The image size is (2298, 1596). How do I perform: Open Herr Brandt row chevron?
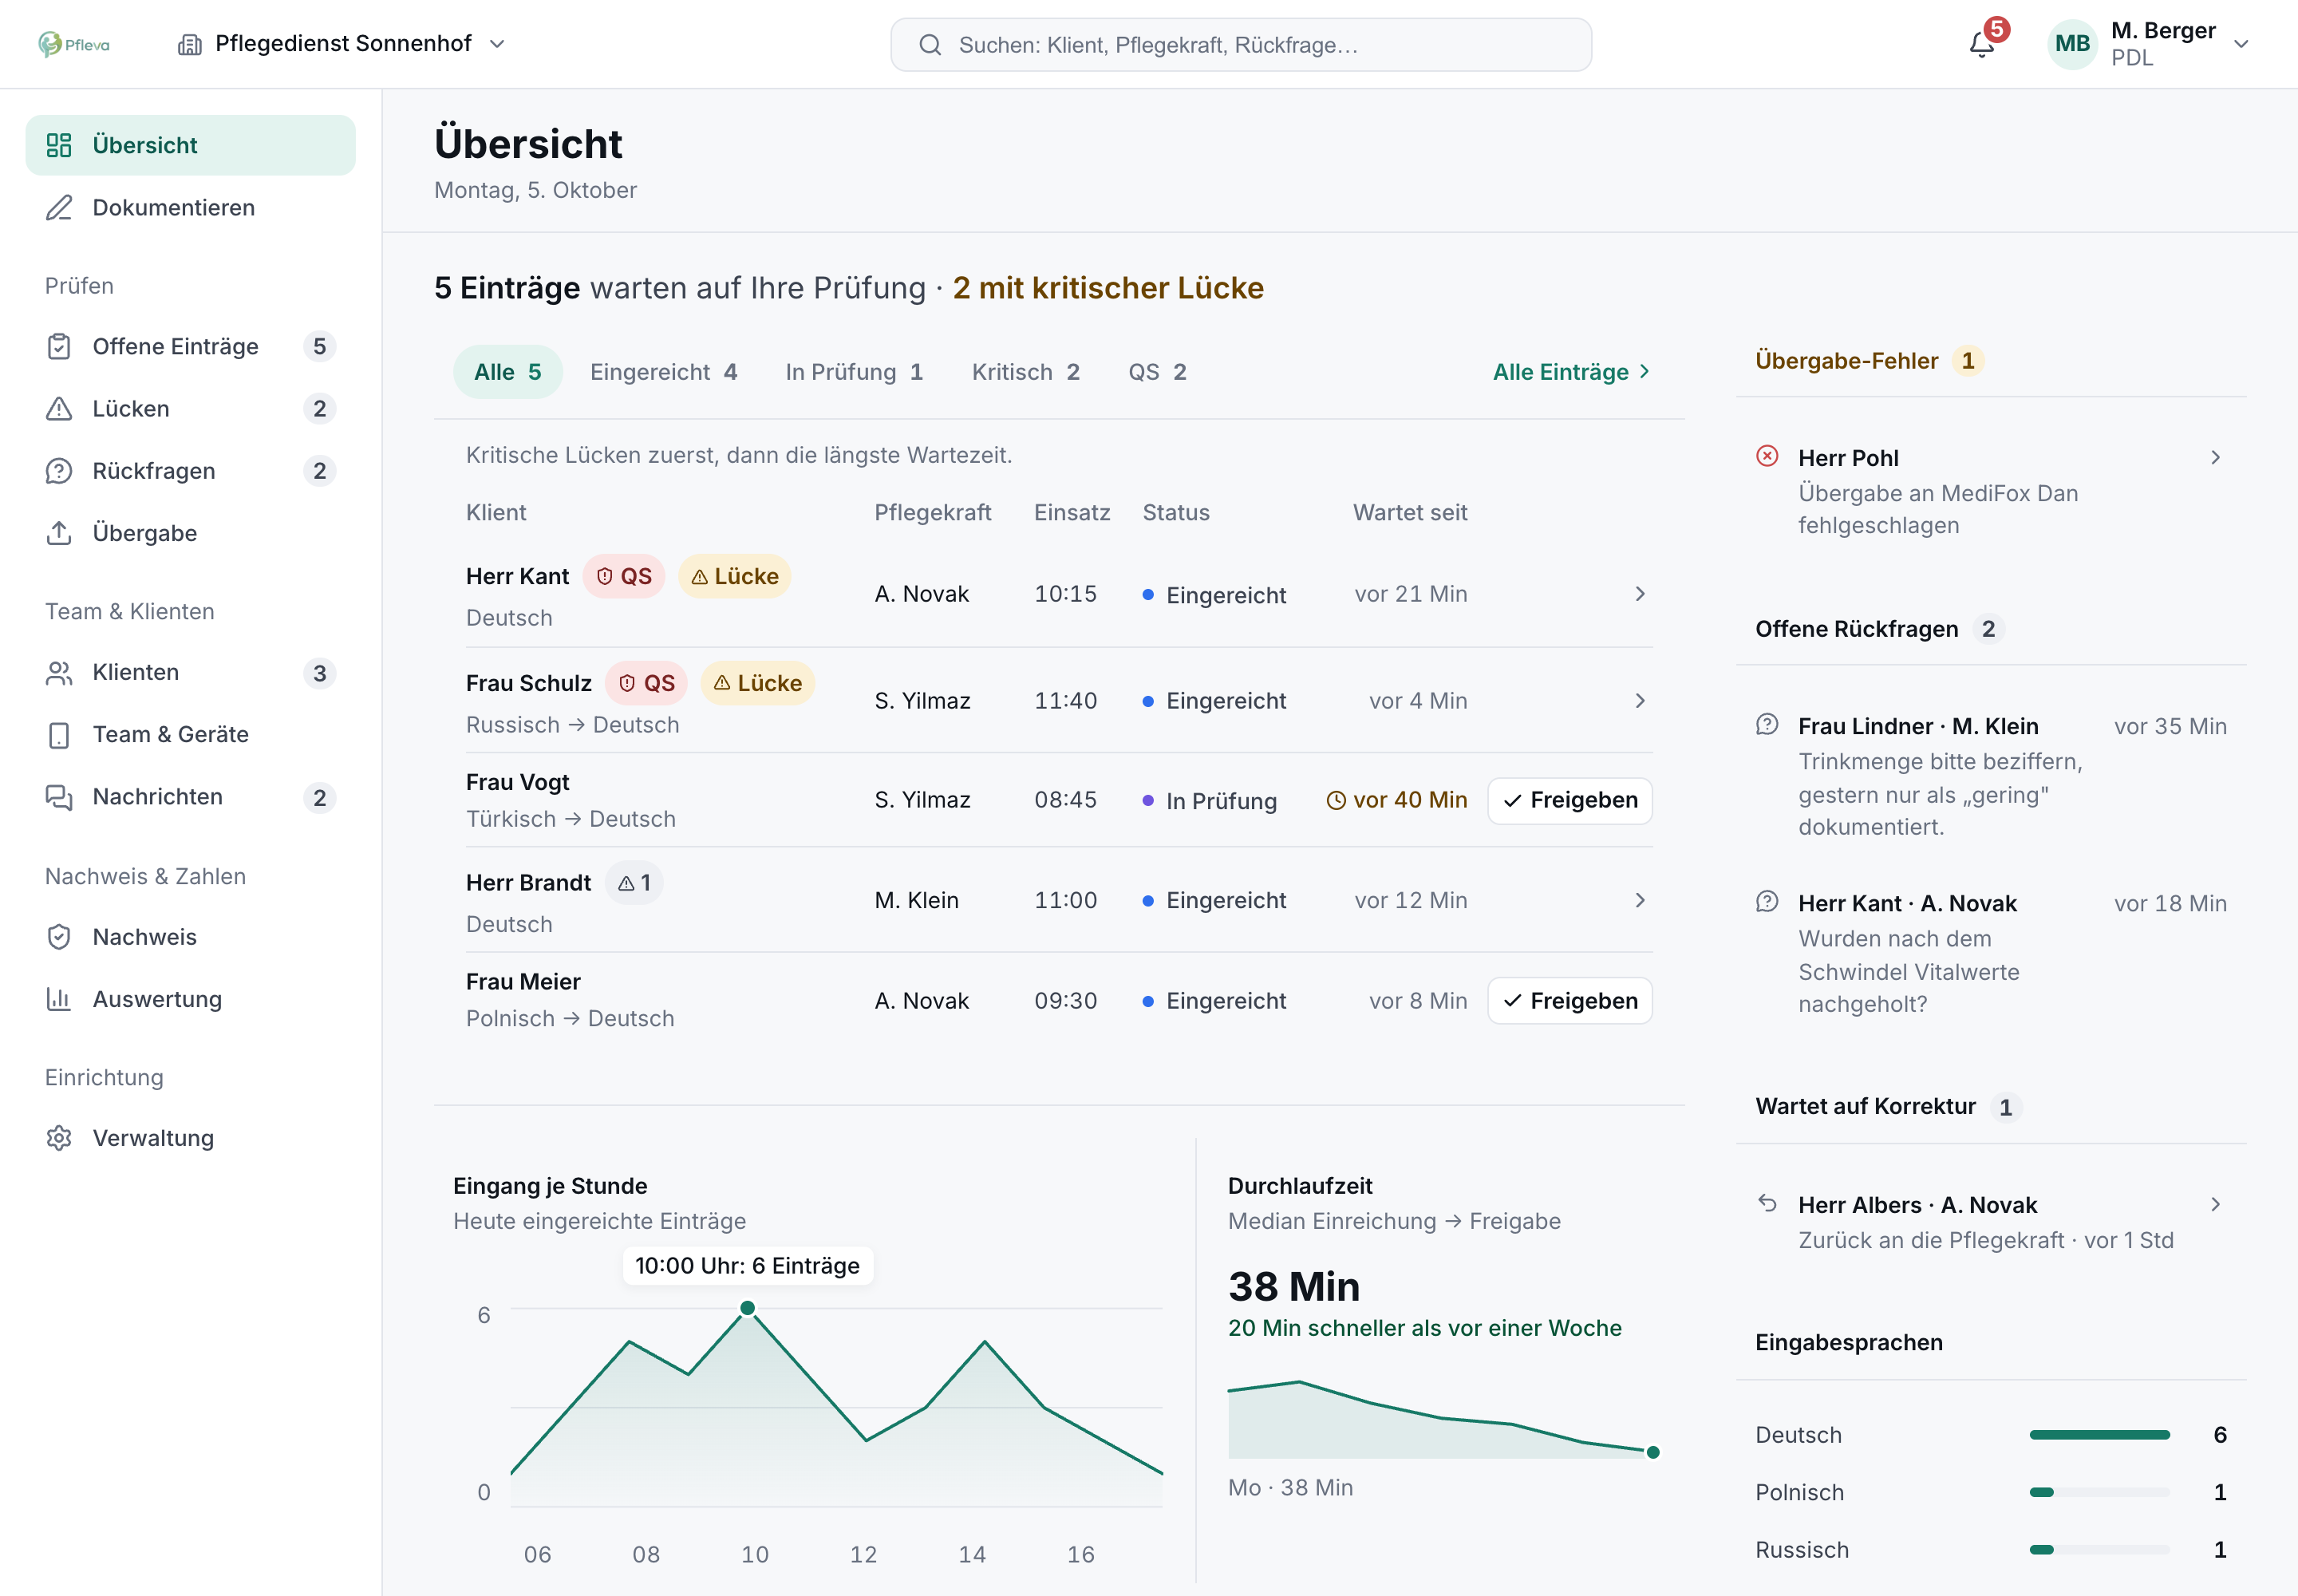[1640, 900]
